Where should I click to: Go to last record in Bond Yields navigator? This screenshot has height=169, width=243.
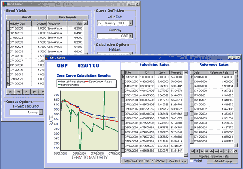pyautogui.click(x=35, y=91)
